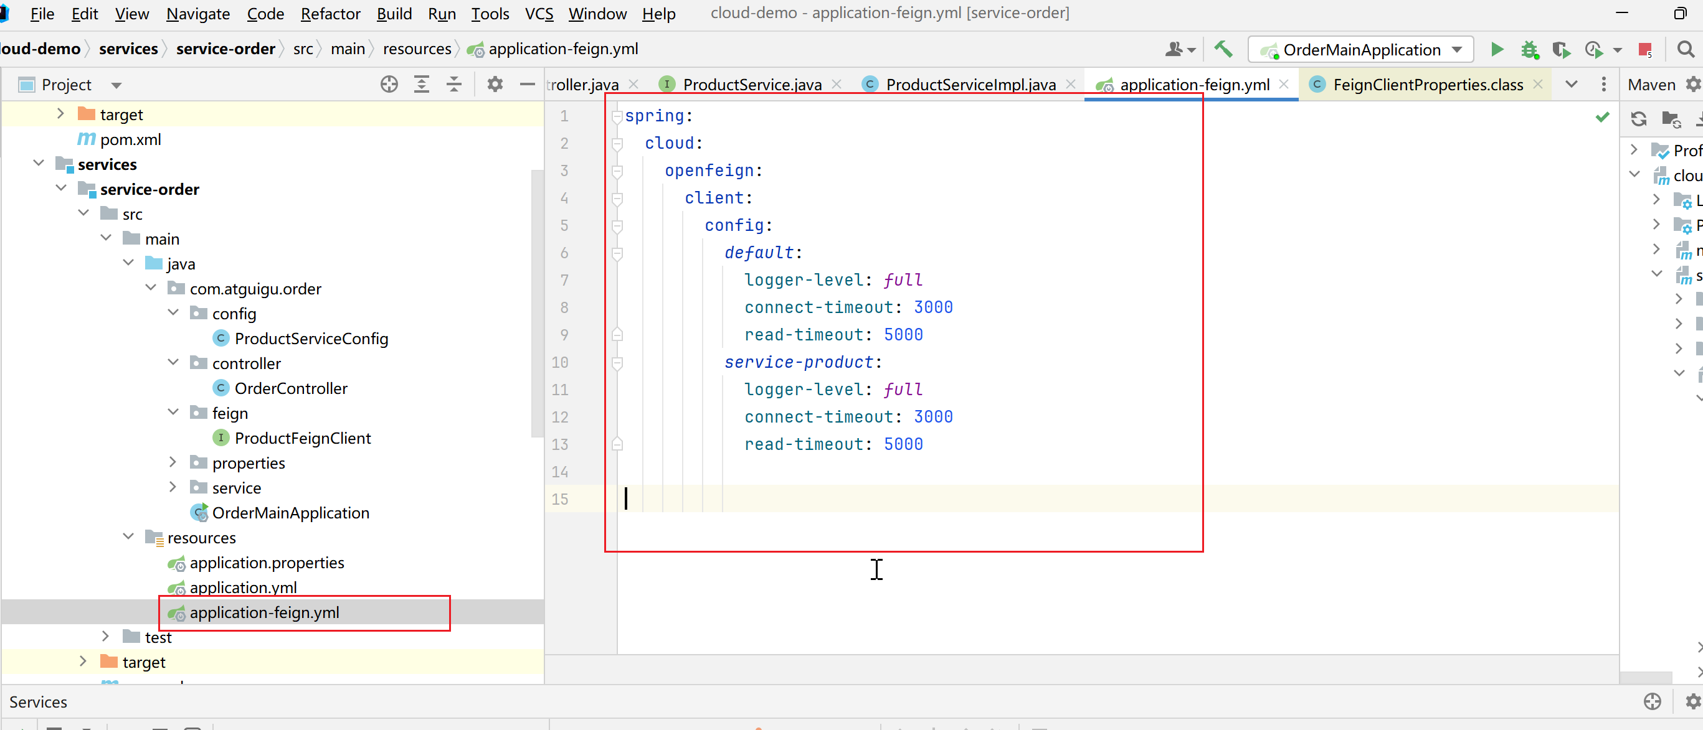
Task: Click Expand All in Project panel
Action: 422,85
